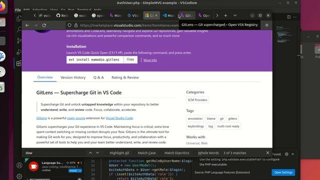Open the Version History tab
This screenshot has height=180, width=320.
(73, 77)
